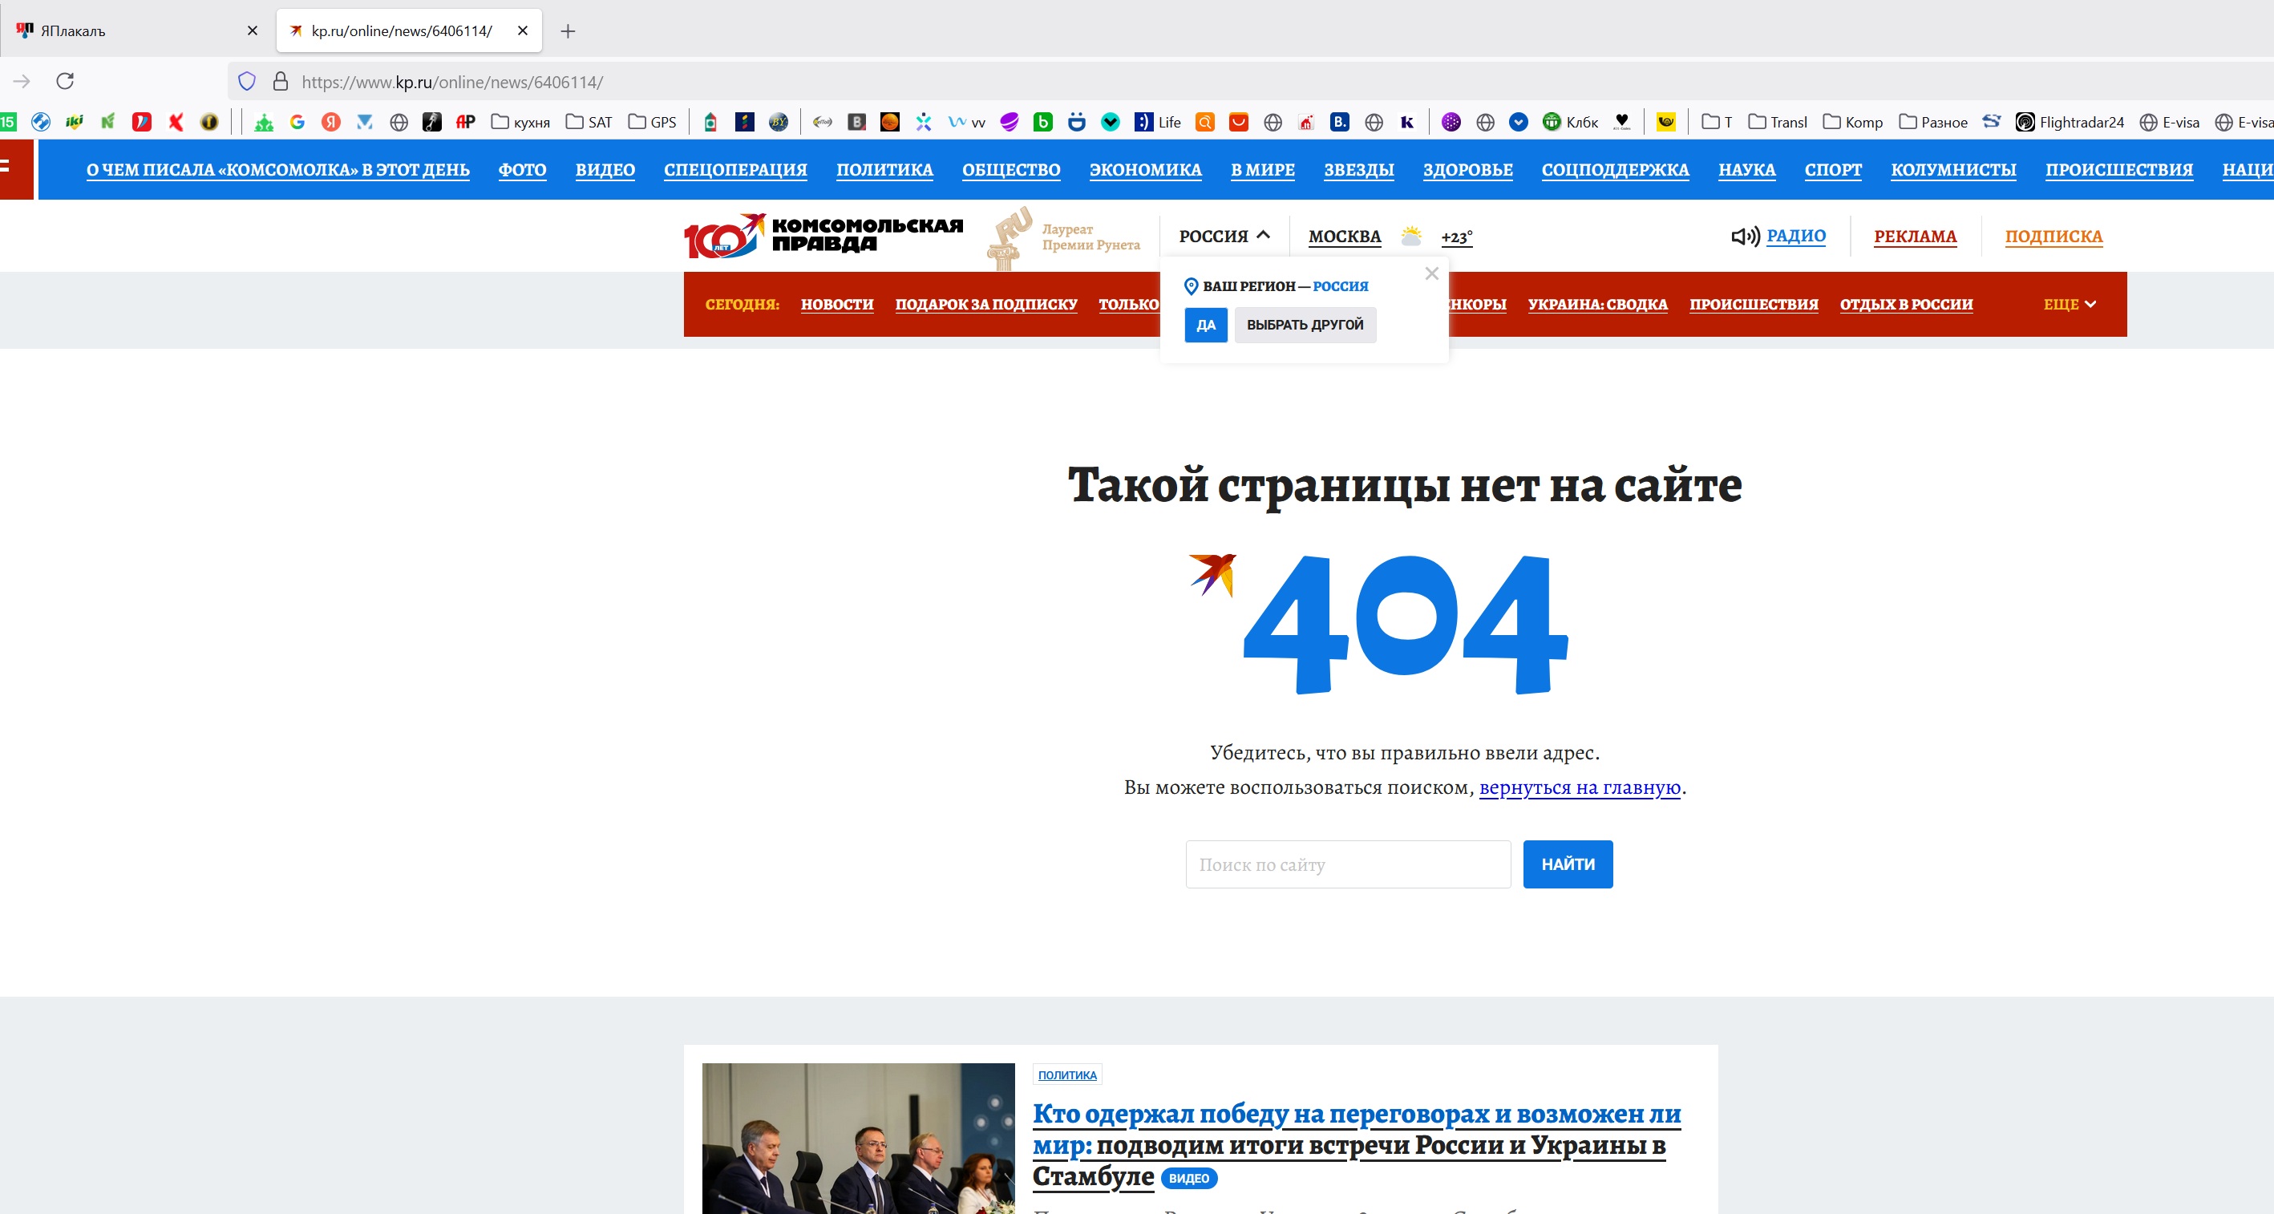Open the Клбк bookmark
Image resolution: width=2274 pixels, height=1214 pixels.
coord(1571,122)
